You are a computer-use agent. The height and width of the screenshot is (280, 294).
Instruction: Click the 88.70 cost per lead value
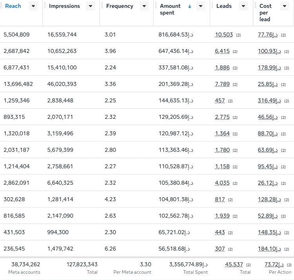click(268, 134)
